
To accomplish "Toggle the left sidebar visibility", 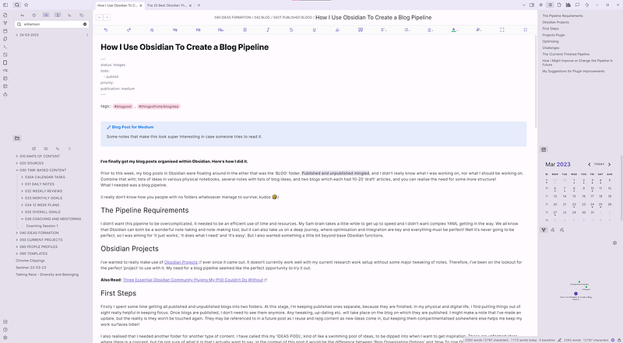I will [x=5, y=5].
